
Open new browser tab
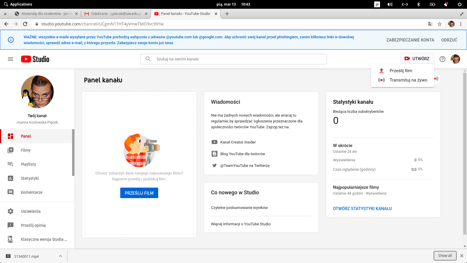click(x=227, y=14)
